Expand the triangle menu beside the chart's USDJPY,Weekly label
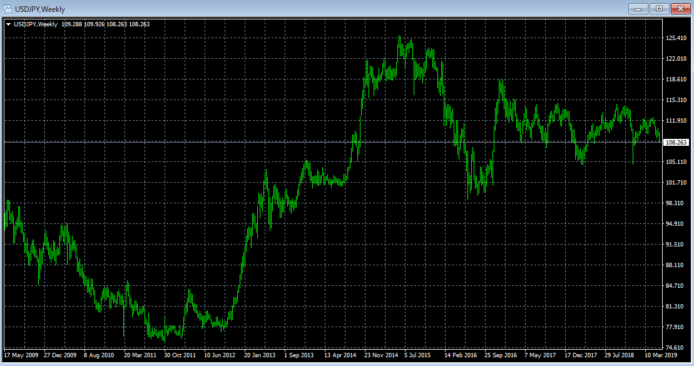 [8, 24]
